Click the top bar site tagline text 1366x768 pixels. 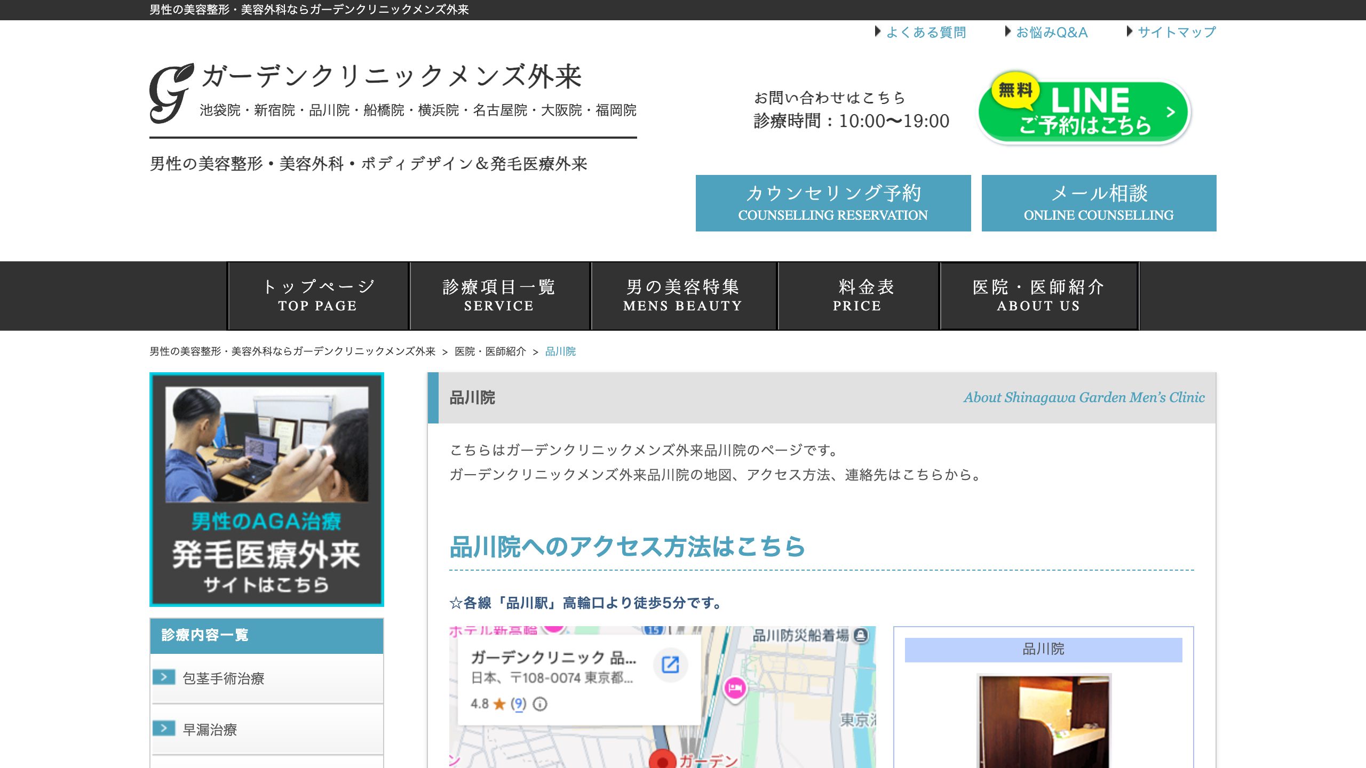(x=309, y=10)
